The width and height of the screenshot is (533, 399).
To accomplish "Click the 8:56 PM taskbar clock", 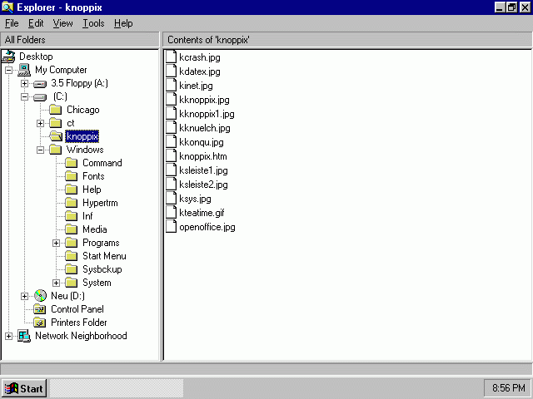I will tap(508, 388).
